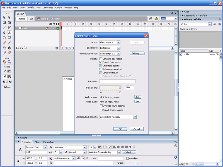Image resolution: width=223 pixels, height=167 pixels.
Task: Click the Insert Layer icon
Action: tap(17, 48)
